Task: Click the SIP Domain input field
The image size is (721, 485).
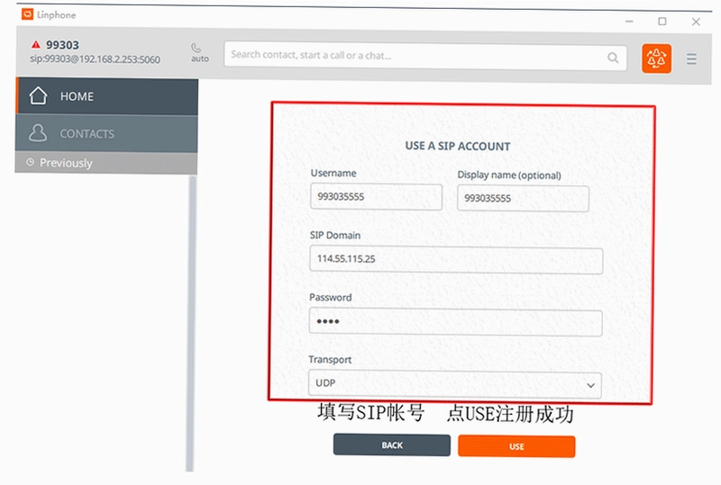Action: click(456, 260)
